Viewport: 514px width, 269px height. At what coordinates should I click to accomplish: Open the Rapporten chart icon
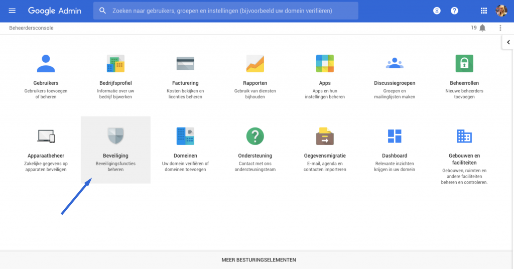(255, 64)
